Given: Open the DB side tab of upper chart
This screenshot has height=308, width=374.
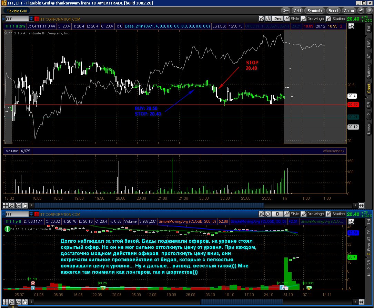Looking at the screenshot, I should 369,104.
